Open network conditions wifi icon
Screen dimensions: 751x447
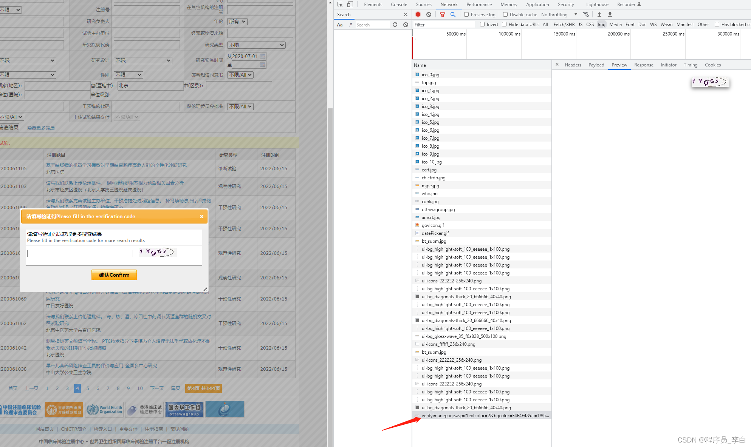pyautogui.click(x=585, y=14)
